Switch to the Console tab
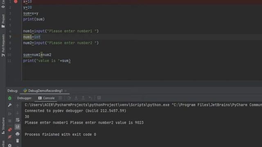The height and width of the screenshot is (147, 262). point(46,98)
